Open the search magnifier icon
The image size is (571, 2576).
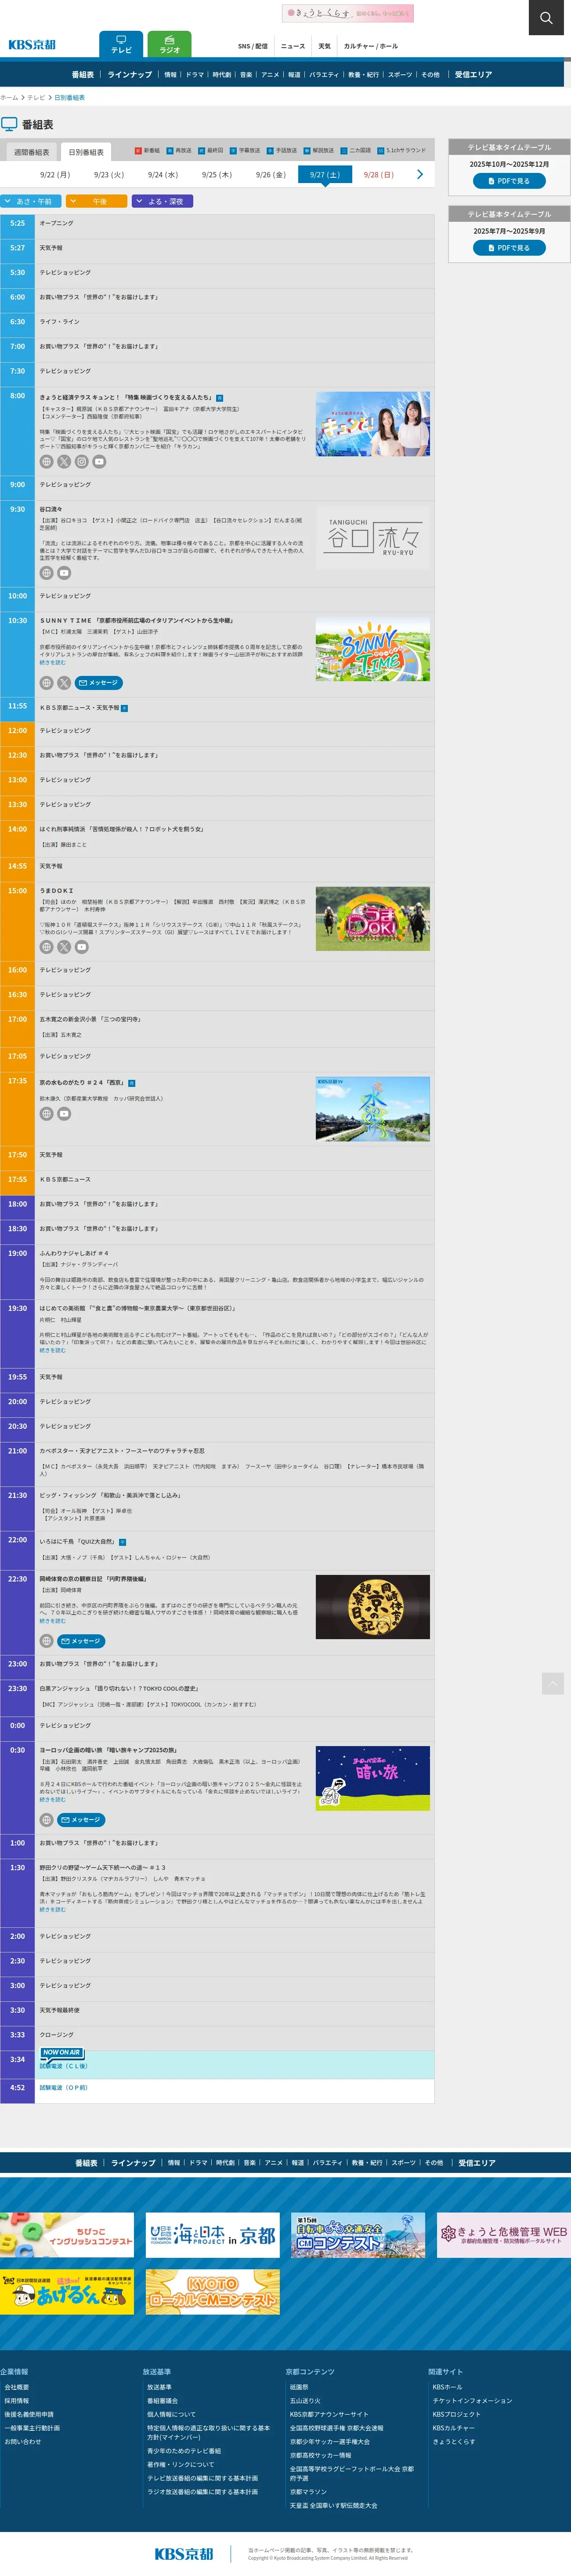pyautogui.click(x=546, y=18)
